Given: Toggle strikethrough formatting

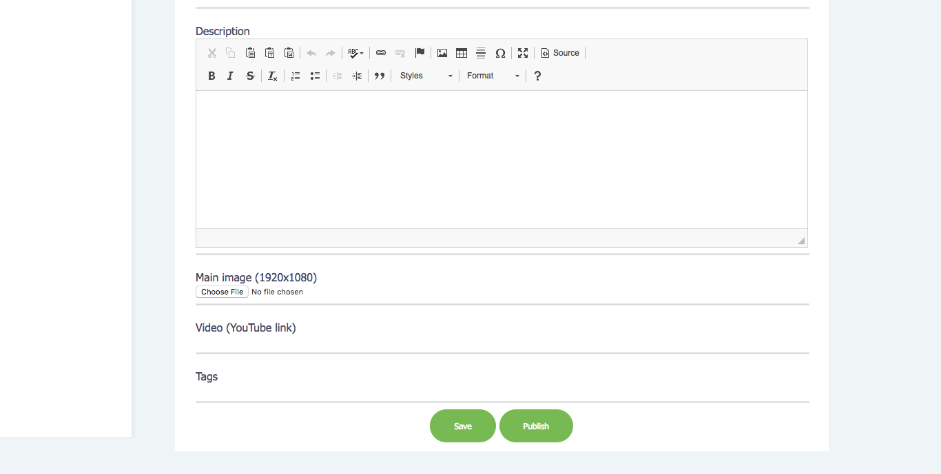Looking at the screenshot, I should pyautogui.click(x=250, y=76).
